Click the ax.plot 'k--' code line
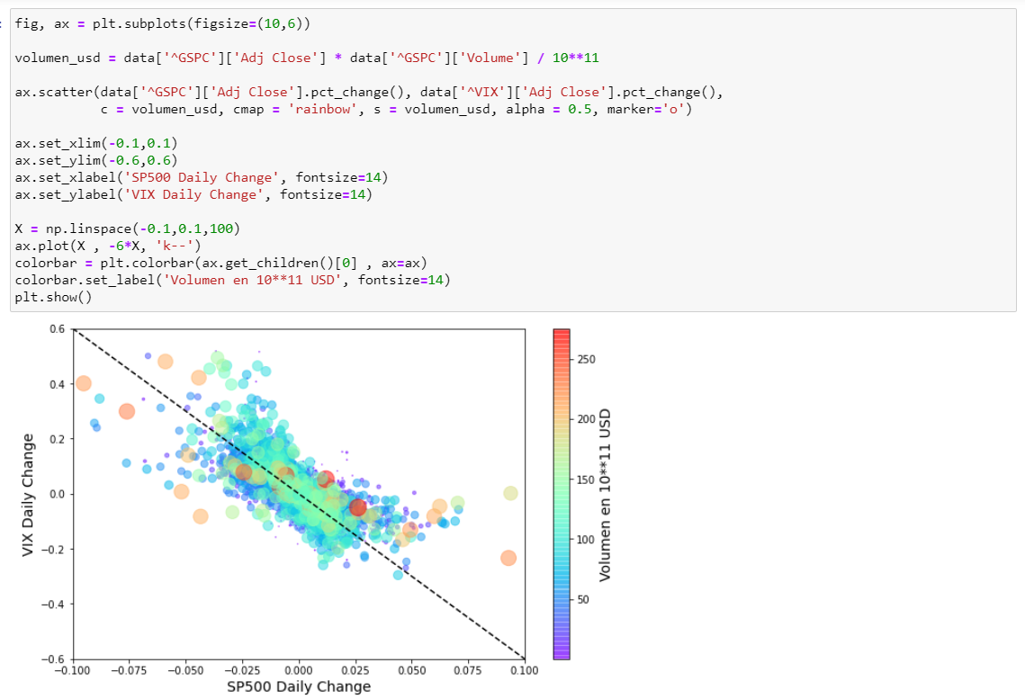This screenshot has height=699, width=1025. 108,246
